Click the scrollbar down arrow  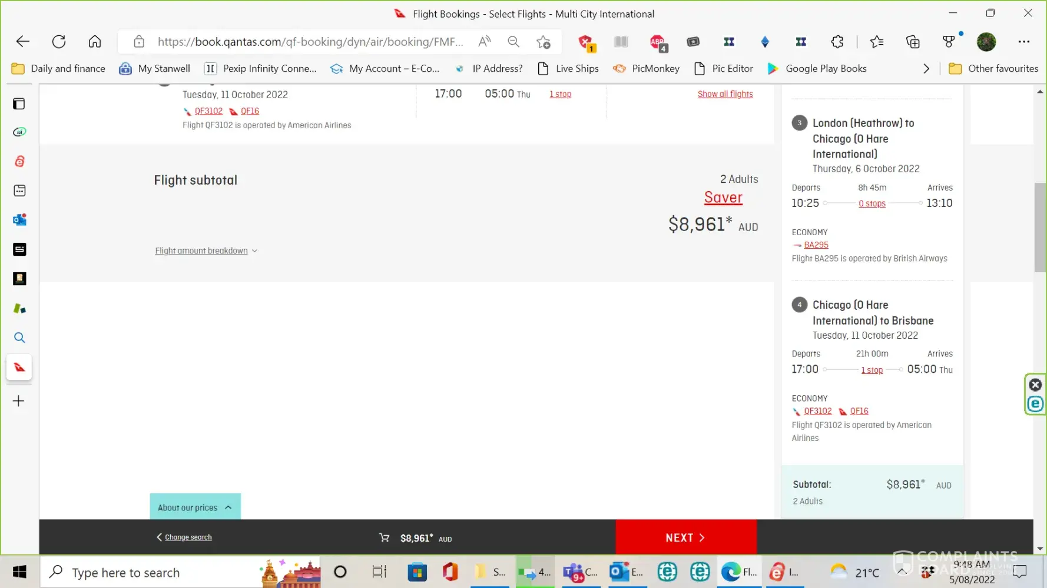click(x=1040, y=549)
